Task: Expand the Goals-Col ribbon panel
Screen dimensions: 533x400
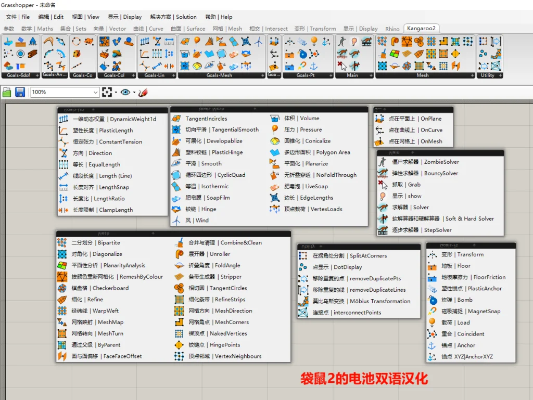Action: [x=134, y=75]
